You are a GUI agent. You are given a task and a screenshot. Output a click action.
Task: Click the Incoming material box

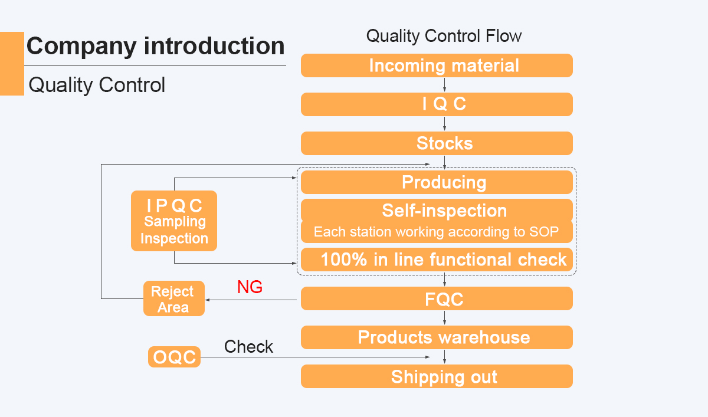coord(437,65)
